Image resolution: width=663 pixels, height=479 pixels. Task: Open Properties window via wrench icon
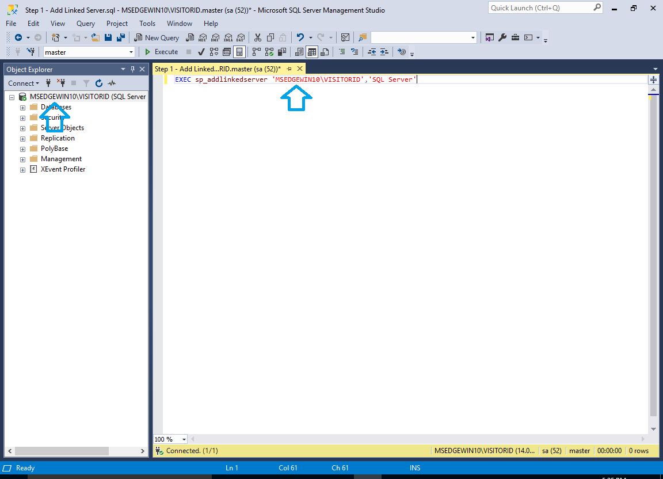(x=502, y=37)
